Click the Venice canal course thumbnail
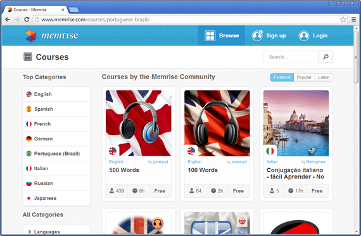 (296, 123)
